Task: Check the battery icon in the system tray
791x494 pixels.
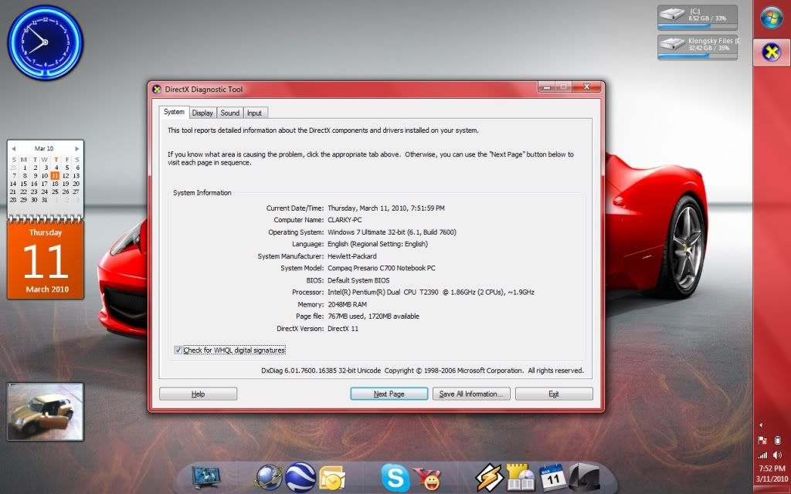Action: (x=777, y=440)
